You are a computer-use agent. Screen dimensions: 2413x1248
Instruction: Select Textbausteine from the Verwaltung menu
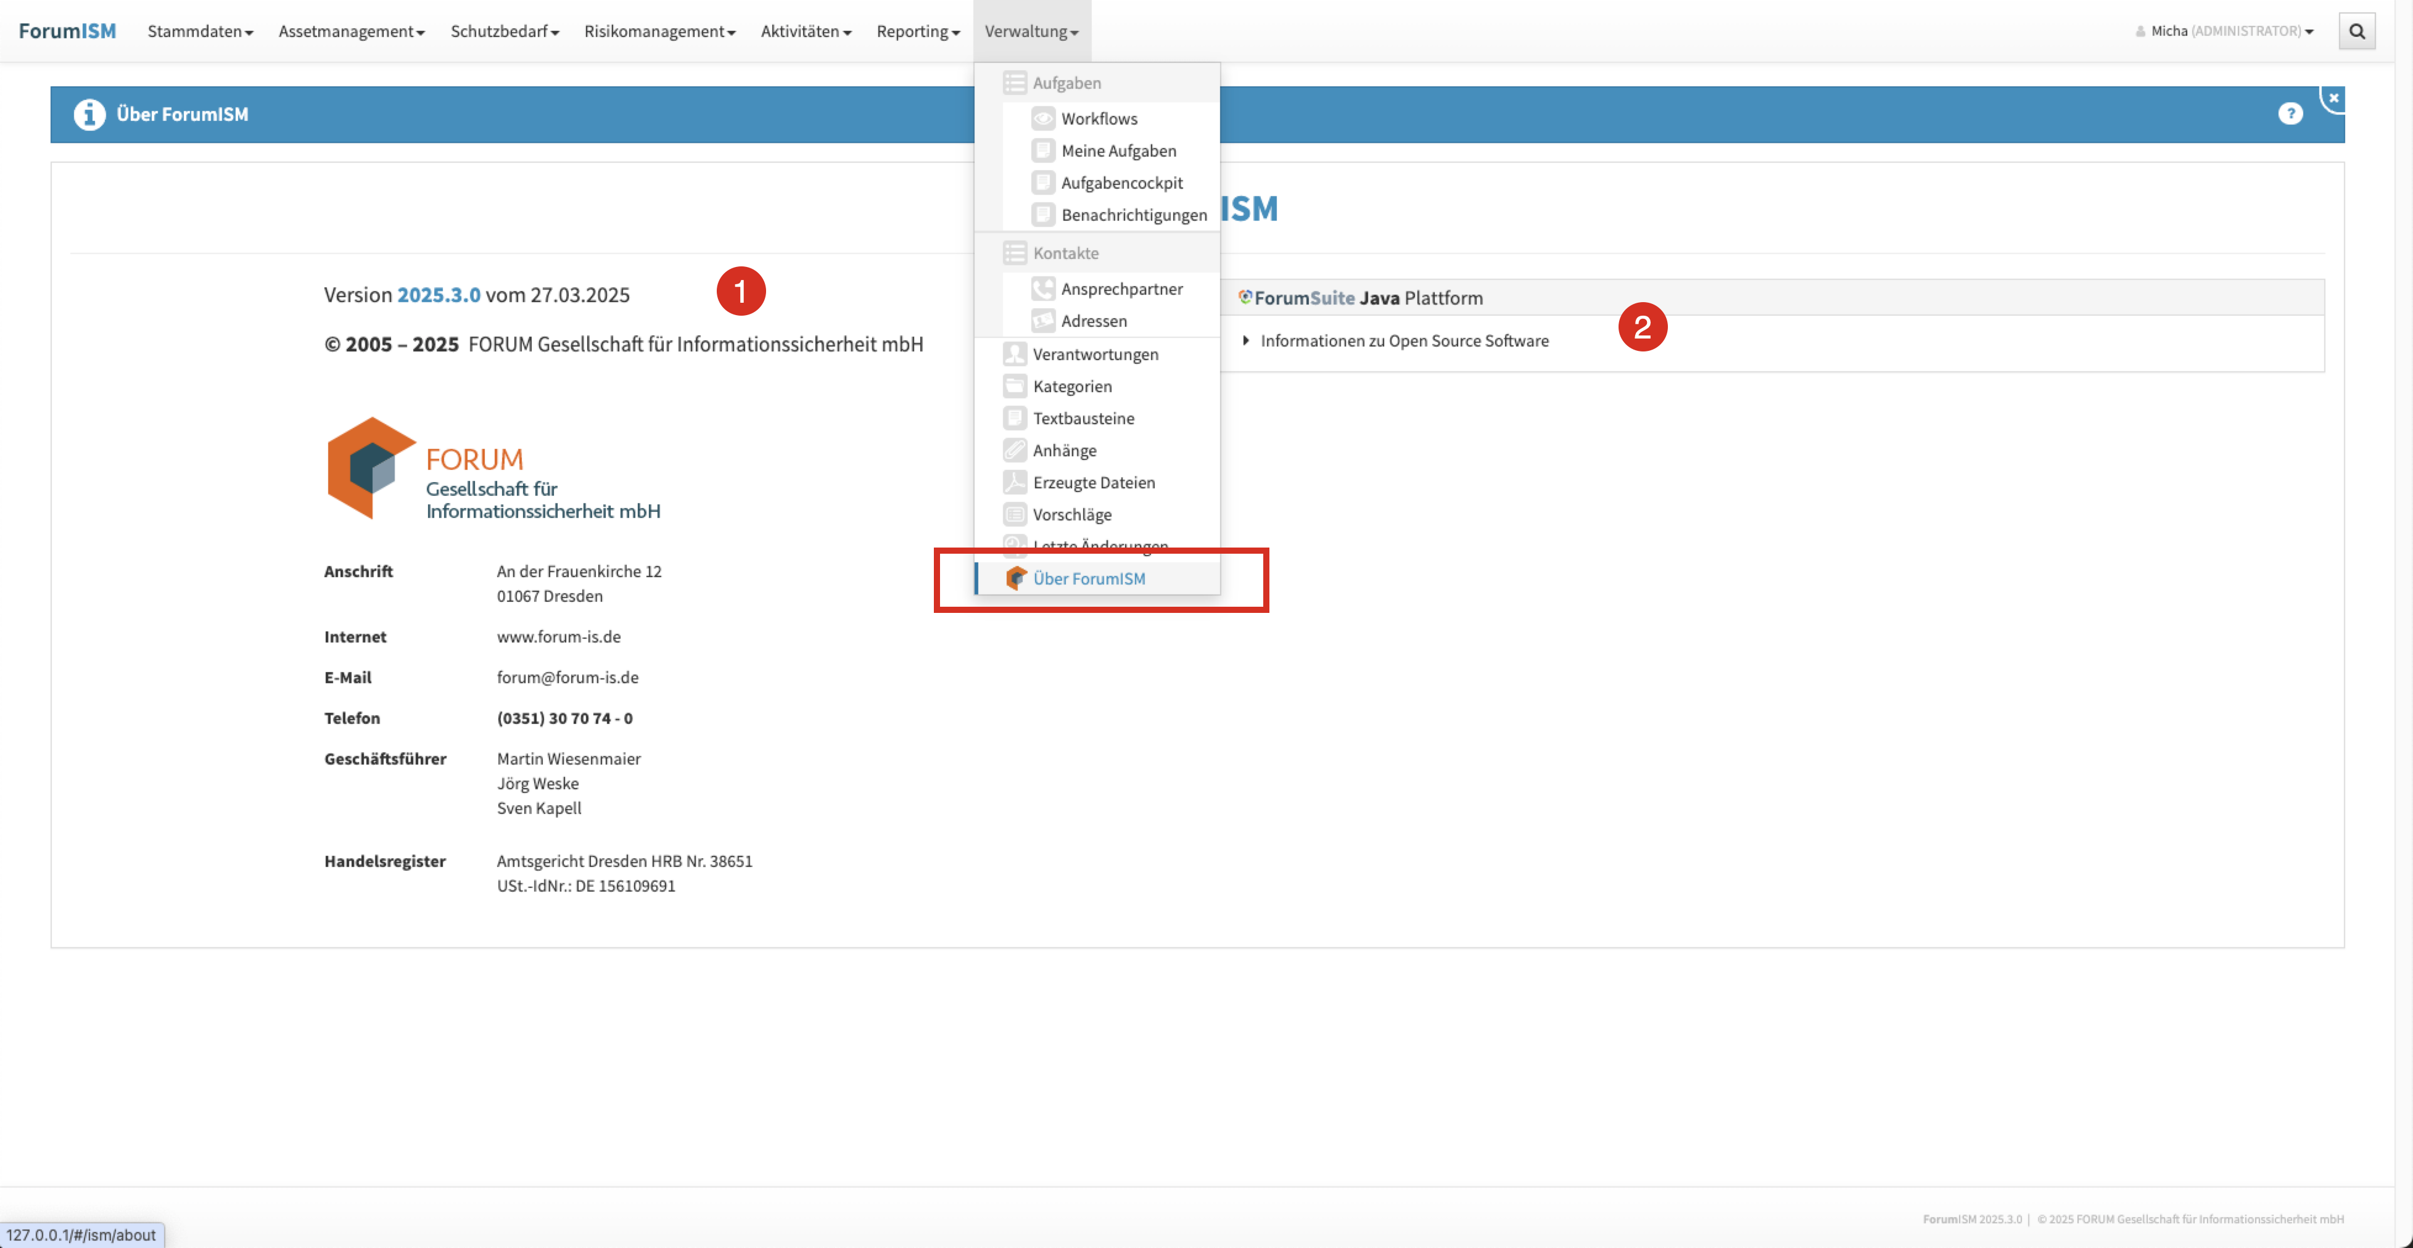click(1083, 419)
